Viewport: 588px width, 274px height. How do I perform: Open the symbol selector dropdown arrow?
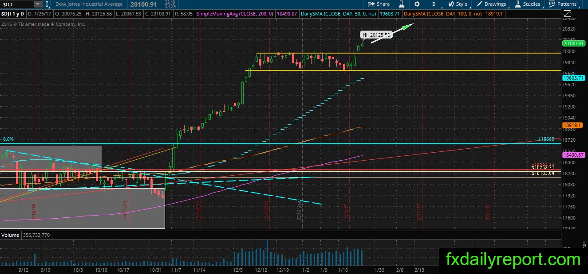pos(37,4)
